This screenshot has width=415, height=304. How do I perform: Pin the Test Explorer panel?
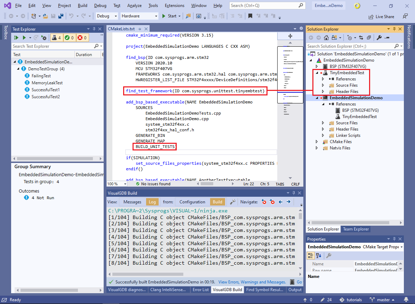tap(94, 29)
